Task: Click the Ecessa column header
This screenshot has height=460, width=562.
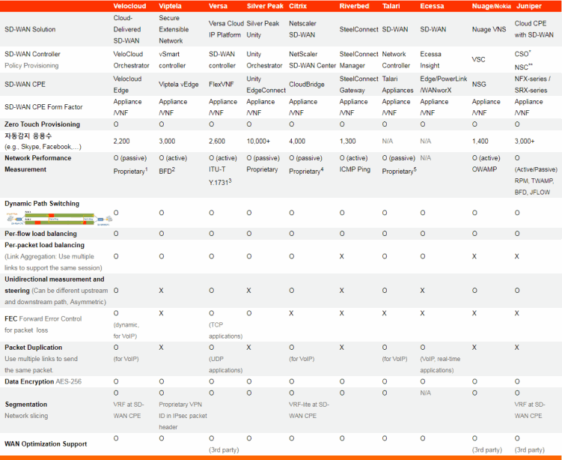Action: [x=432, y=6]
